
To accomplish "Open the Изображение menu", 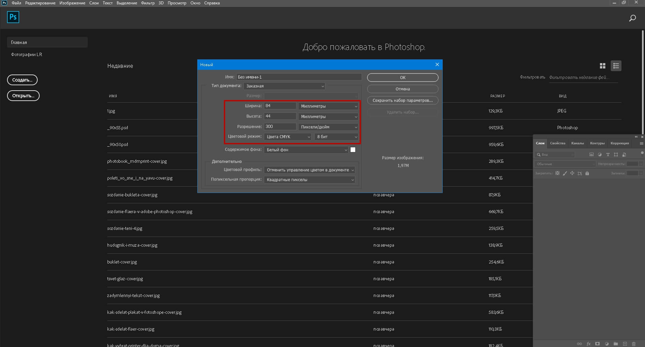I will click(72, 3).
